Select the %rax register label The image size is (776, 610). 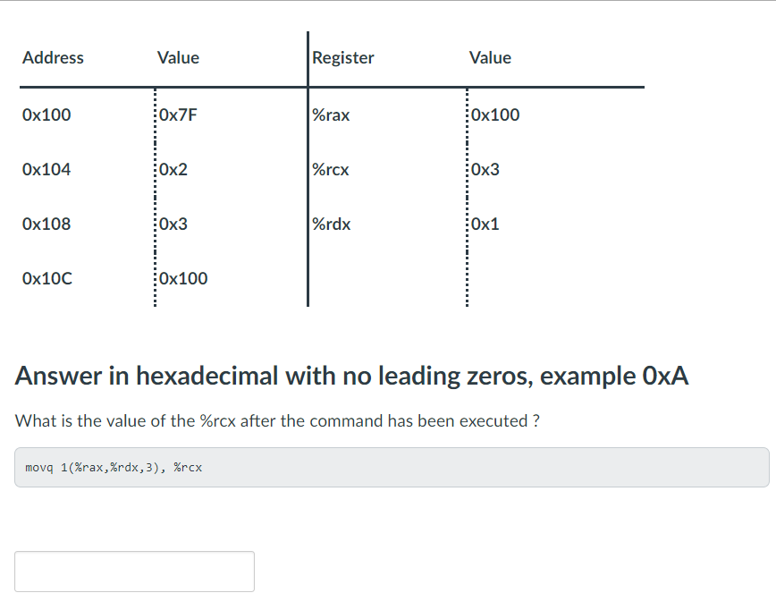[331, 114]
